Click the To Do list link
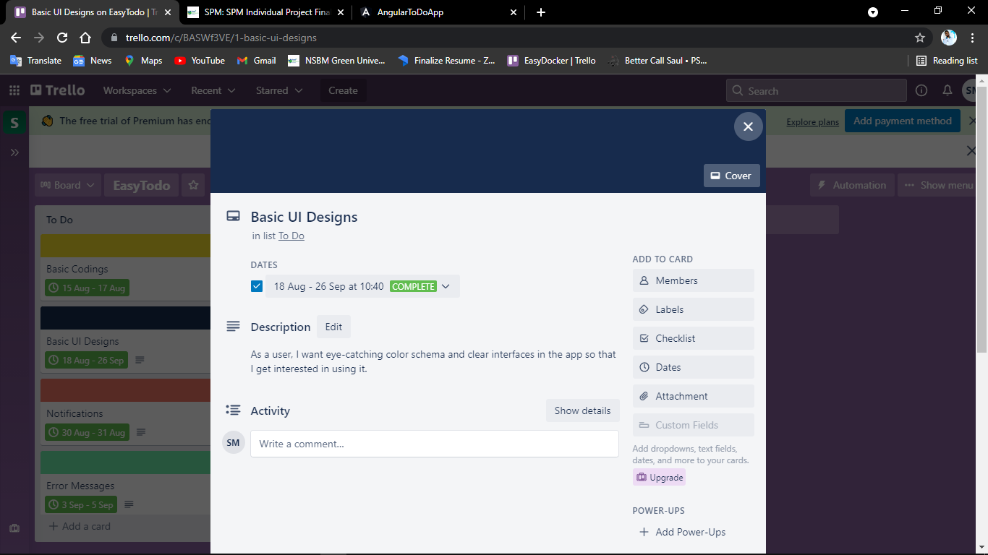 click(x=291, y=236)
